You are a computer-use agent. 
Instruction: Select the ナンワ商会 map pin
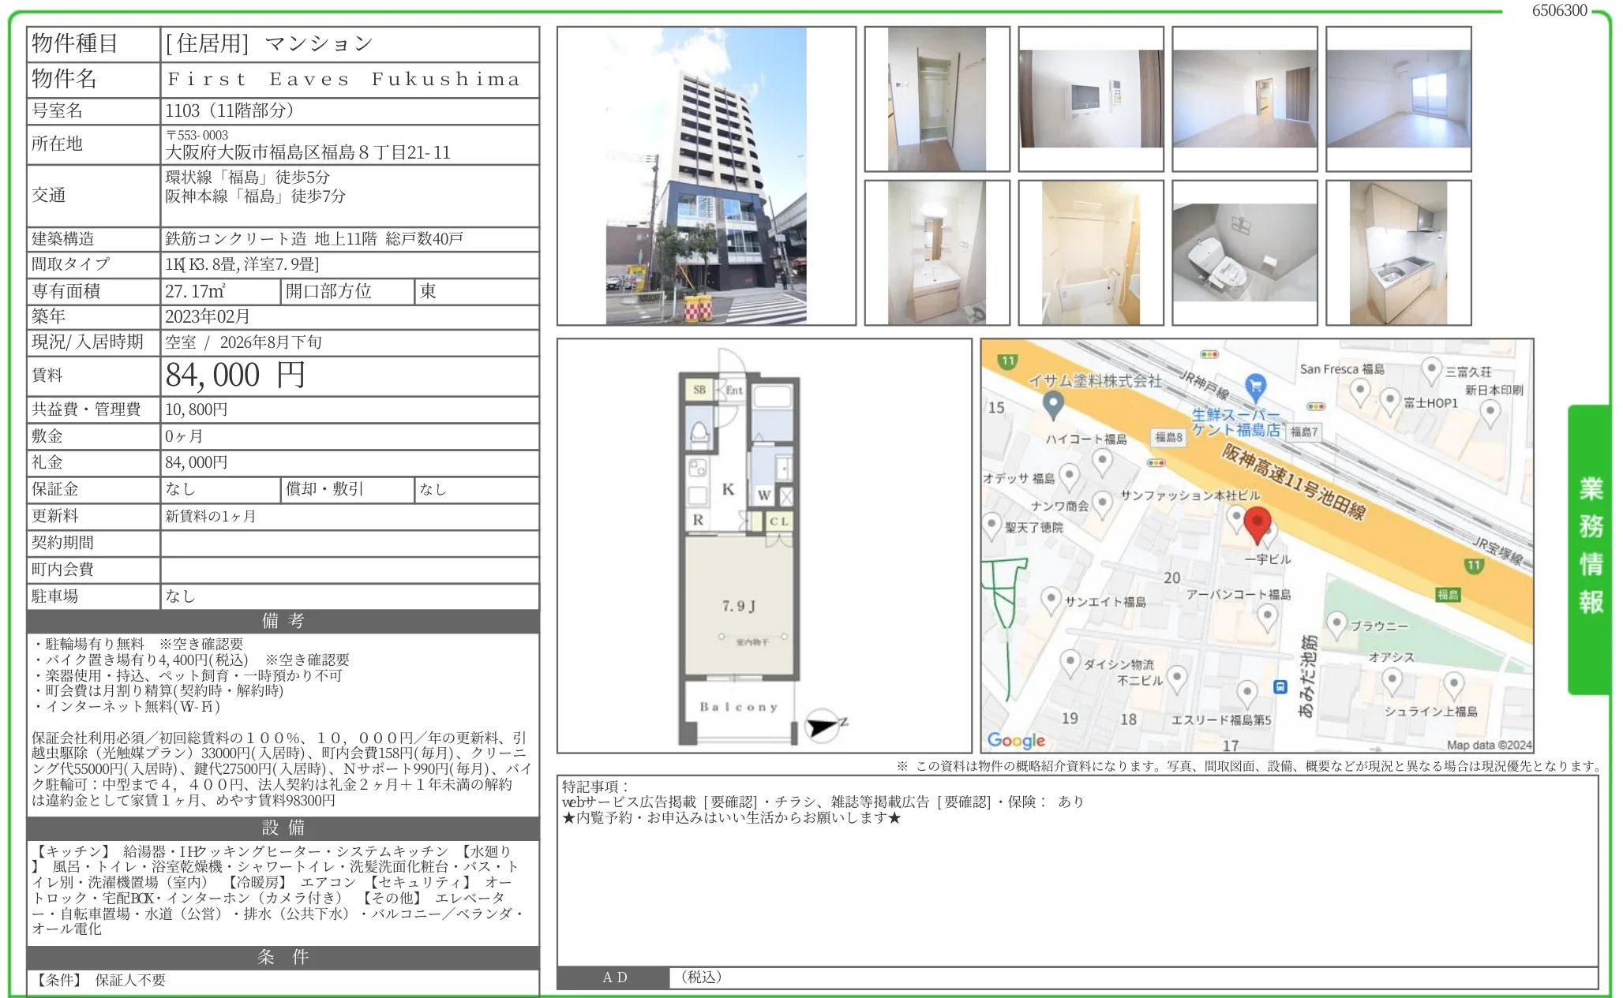tap(1103, 504)
